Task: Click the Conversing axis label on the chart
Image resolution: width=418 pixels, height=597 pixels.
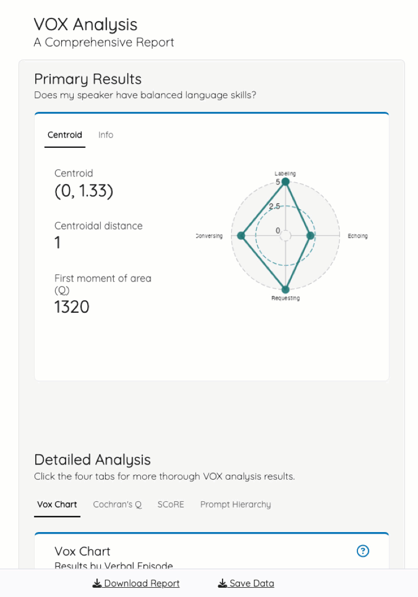Action: click(208, 235)
